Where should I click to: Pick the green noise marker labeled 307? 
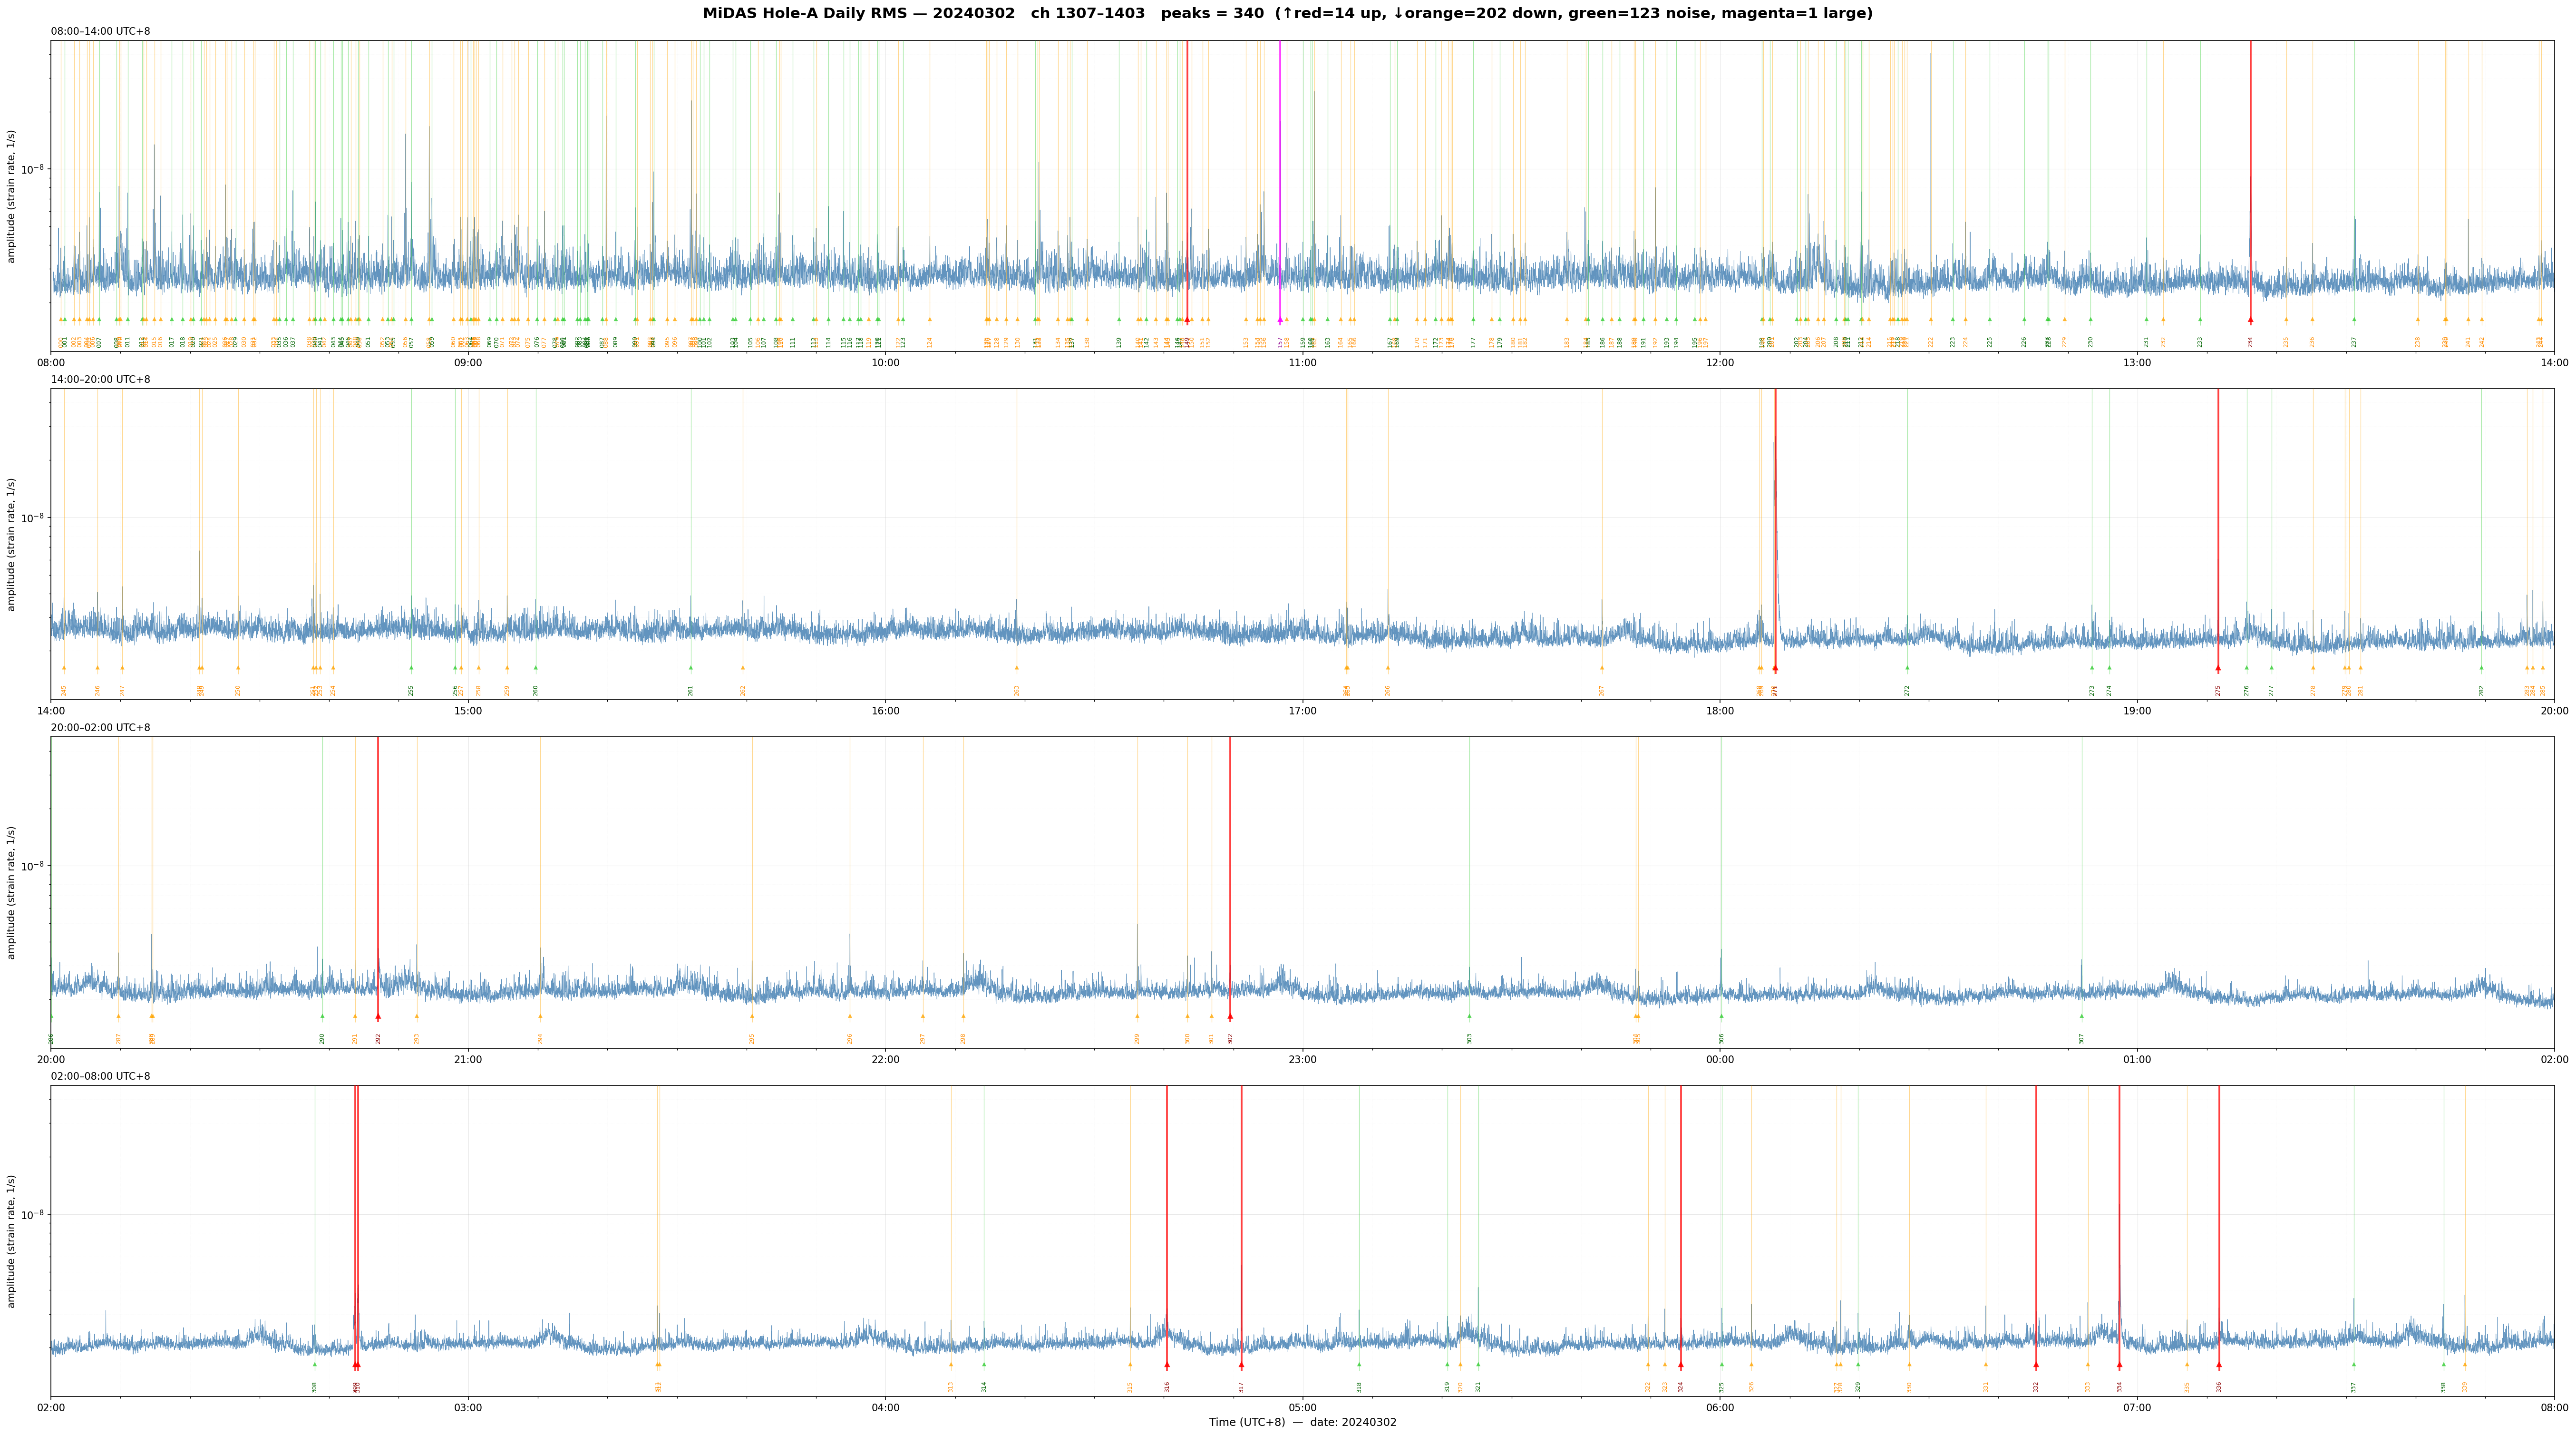point(2082,1016)
